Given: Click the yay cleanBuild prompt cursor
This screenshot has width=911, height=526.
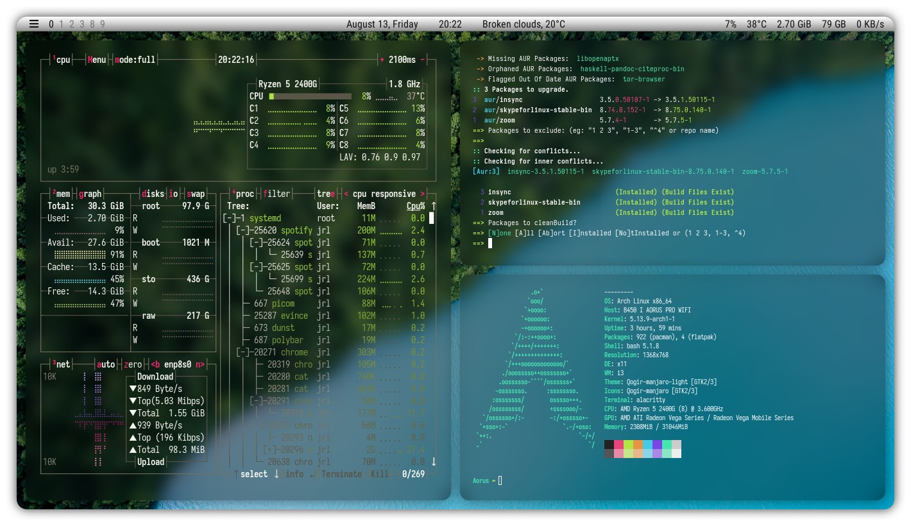Looking at the screenshot, I should click(x=490, y=243).
